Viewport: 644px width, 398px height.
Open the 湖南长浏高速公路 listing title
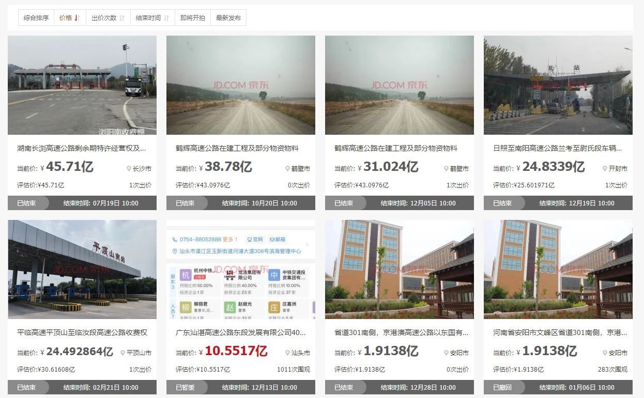[x=82, y=149]
